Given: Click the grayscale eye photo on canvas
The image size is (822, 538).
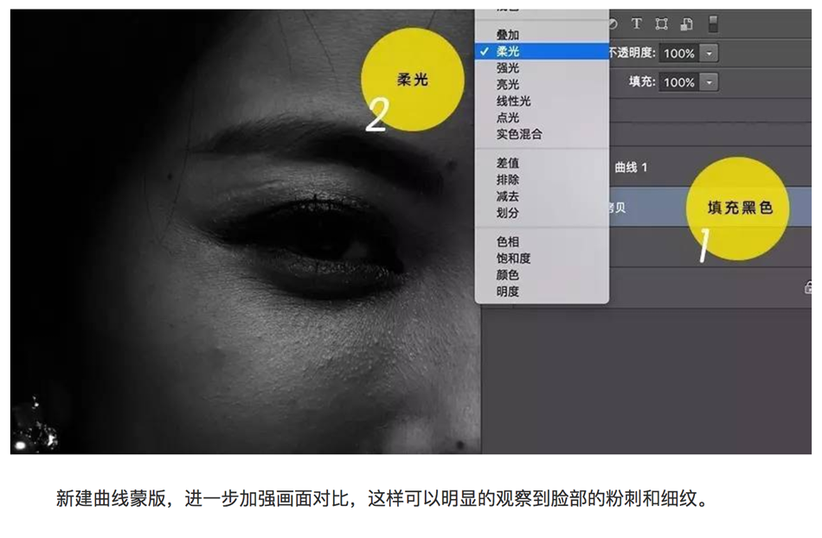Looking at the screenshot, I should point(246,232).
